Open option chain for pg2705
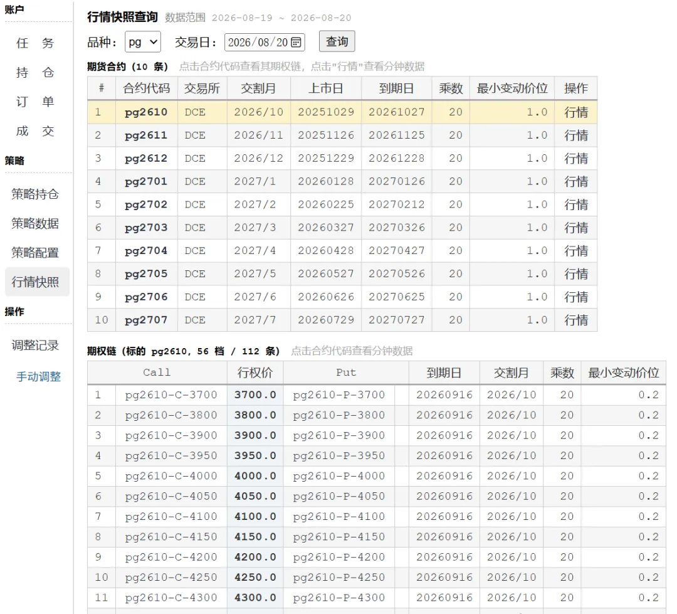Image resolution: width=677 pixels, height=614 pixels. click(x=146, y=274)
